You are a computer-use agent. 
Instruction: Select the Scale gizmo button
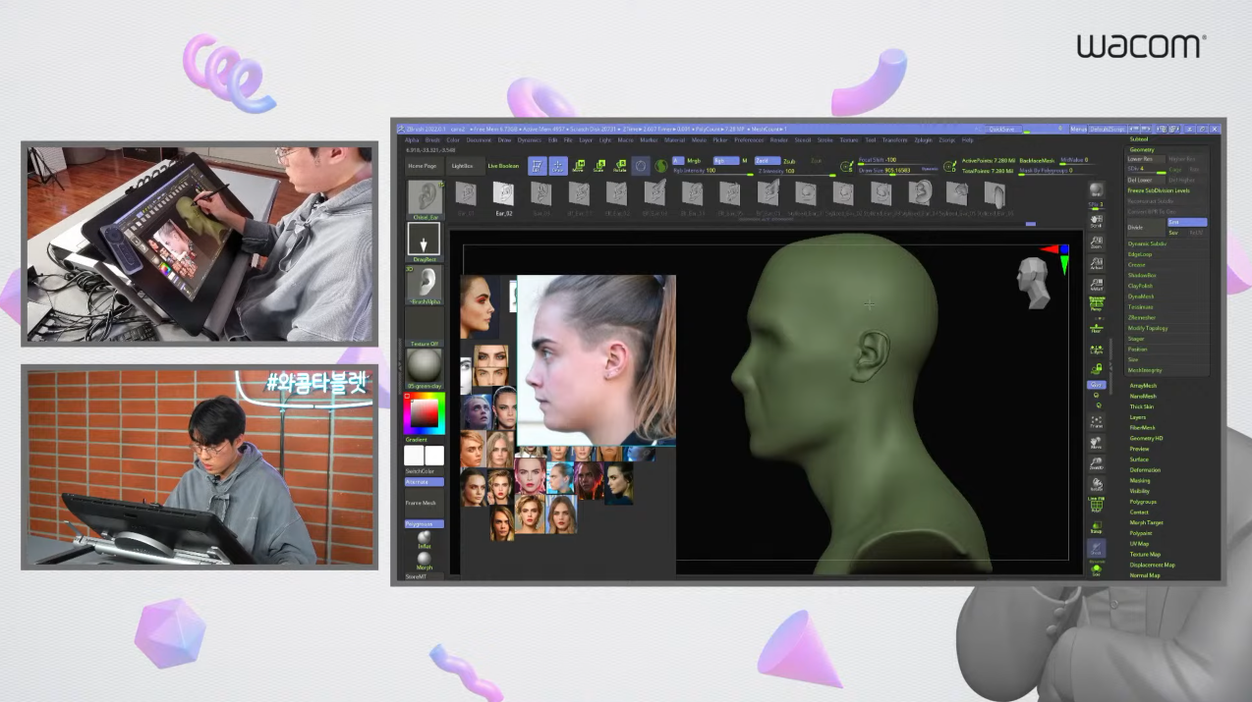click(599, 166)
